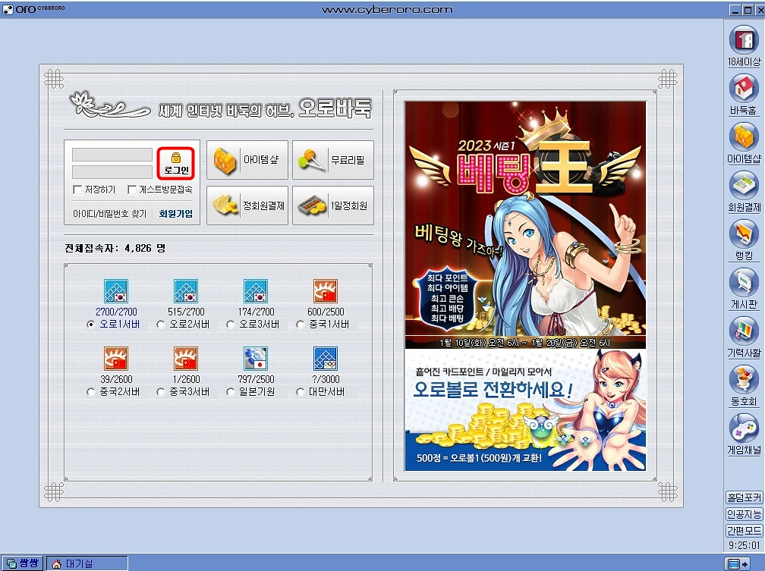Viewport: 765px width, 571px height.
Task: Select the 중국1서버 radio button
Action: pos(300,325)
